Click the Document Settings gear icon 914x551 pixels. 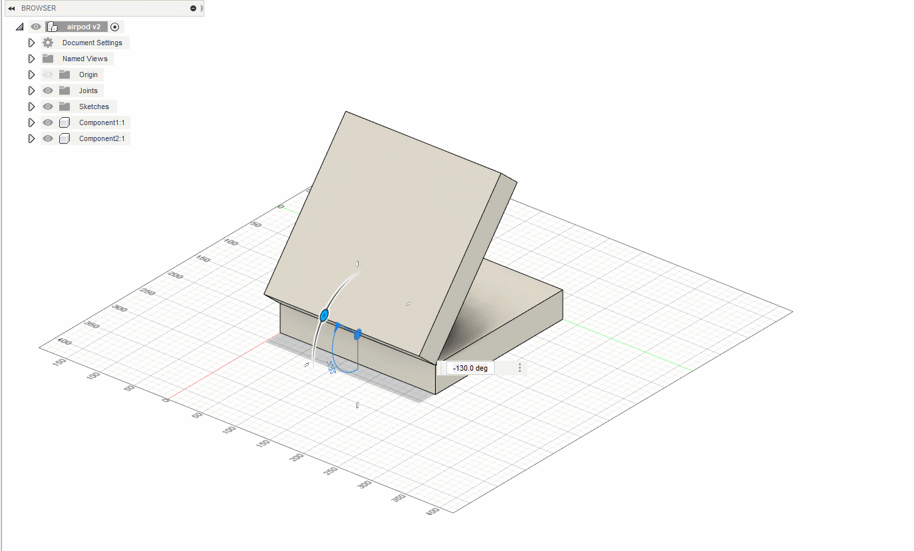pos(47,42)
